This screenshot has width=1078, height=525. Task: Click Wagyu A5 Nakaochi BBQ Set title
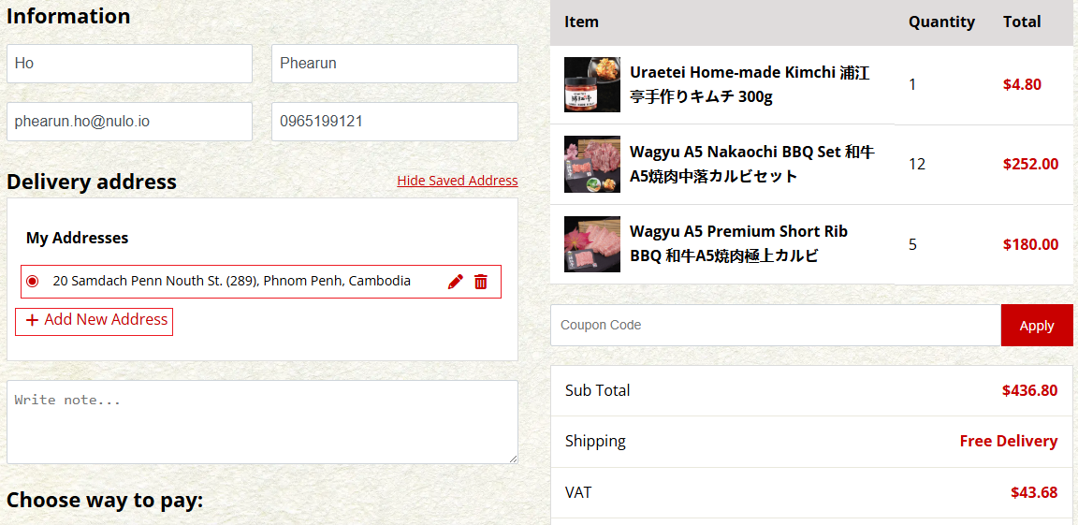(752, 164)
